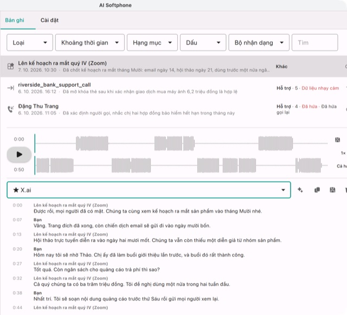This screenshot has width=347, height=315.
Task: Jump to the 0:27 transcript timestamp
Action: (17, 263)
